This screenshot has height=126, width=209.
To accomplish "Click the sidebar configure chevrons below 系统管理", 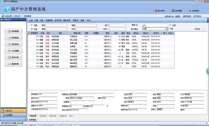I will (x=25, y=119).
